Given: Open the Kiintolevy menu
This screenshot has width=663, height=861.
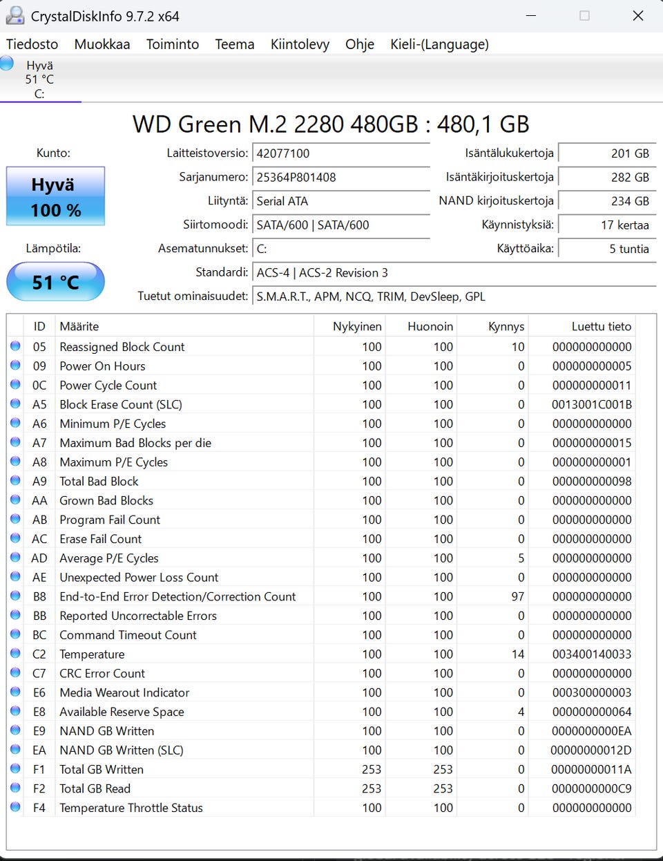Looking at the screenshot, I should (300, 44).
